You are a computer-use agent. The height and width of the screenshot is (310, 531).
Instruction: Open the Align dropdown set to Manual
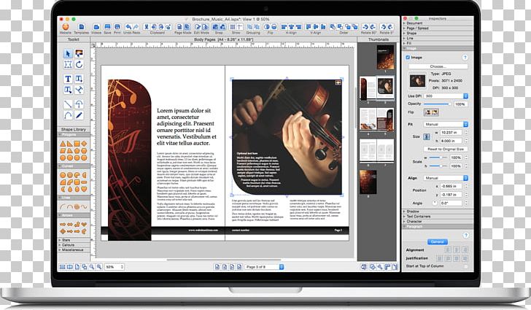(446, 178)
